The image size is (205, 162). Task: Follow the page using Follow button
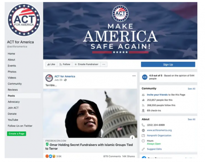pos(65,64)
